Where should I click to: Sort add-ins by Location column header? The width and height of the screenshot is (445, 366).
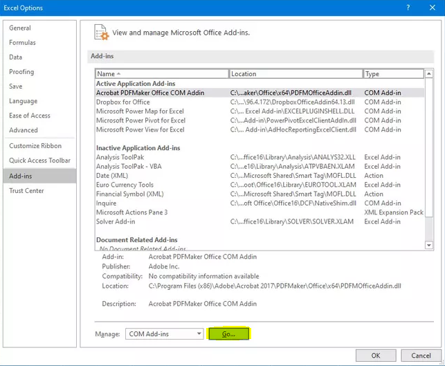296,74
